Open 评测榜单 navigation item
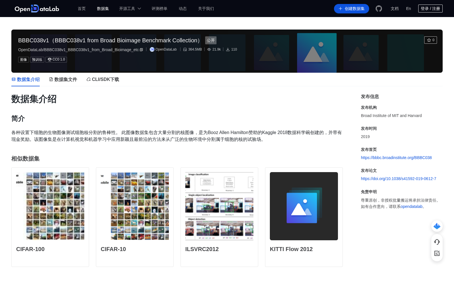454x284 pixels. 159,9
